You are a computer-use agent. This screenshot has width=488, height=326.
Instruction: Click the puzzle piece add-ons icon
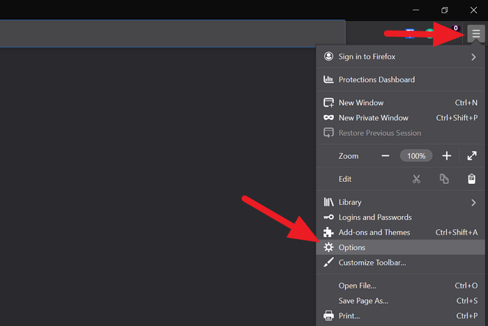pyautogui.click(x=328, y=232)
